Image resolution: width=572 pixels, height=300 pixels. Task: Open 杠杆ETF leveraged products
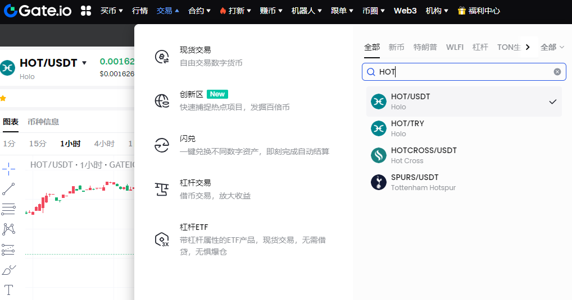(194, 227)
